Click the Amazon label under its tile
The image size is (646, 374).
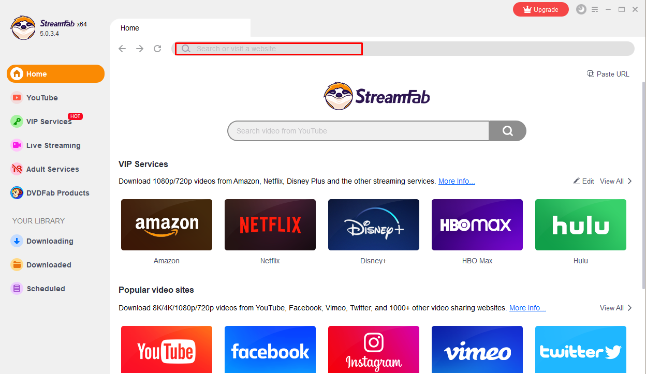click(x=167, y=261)
